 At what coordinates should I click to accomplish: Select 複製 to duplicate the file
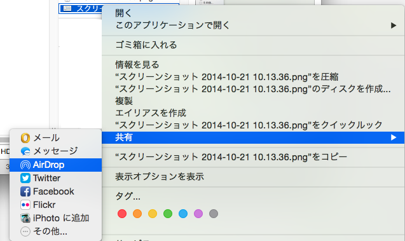(x=253, y=100)
